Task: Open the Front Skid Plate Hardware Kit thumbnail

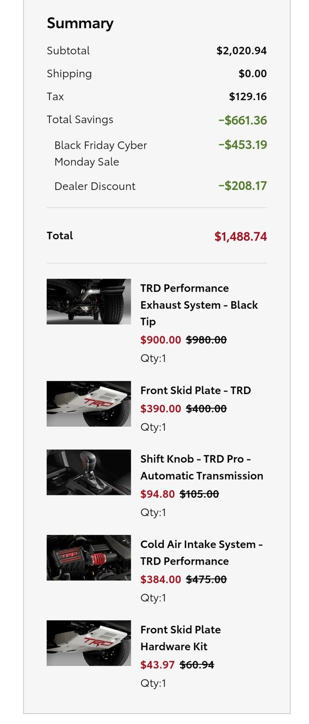Action: tap(89, 643)
